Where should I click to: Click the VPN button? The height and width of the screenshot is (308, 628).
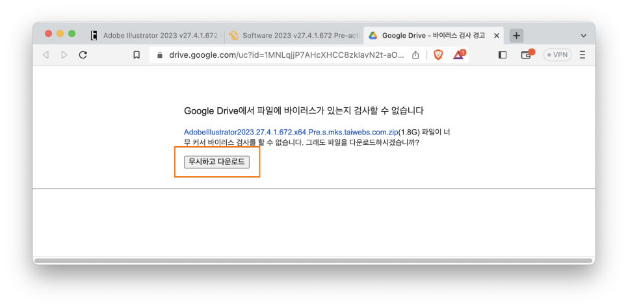(x=558, y=55)
